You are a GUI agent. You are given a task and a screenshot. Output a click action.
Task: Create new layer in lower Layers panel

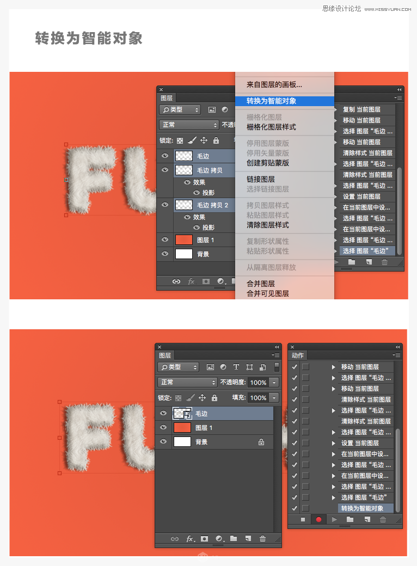point(248,538)
